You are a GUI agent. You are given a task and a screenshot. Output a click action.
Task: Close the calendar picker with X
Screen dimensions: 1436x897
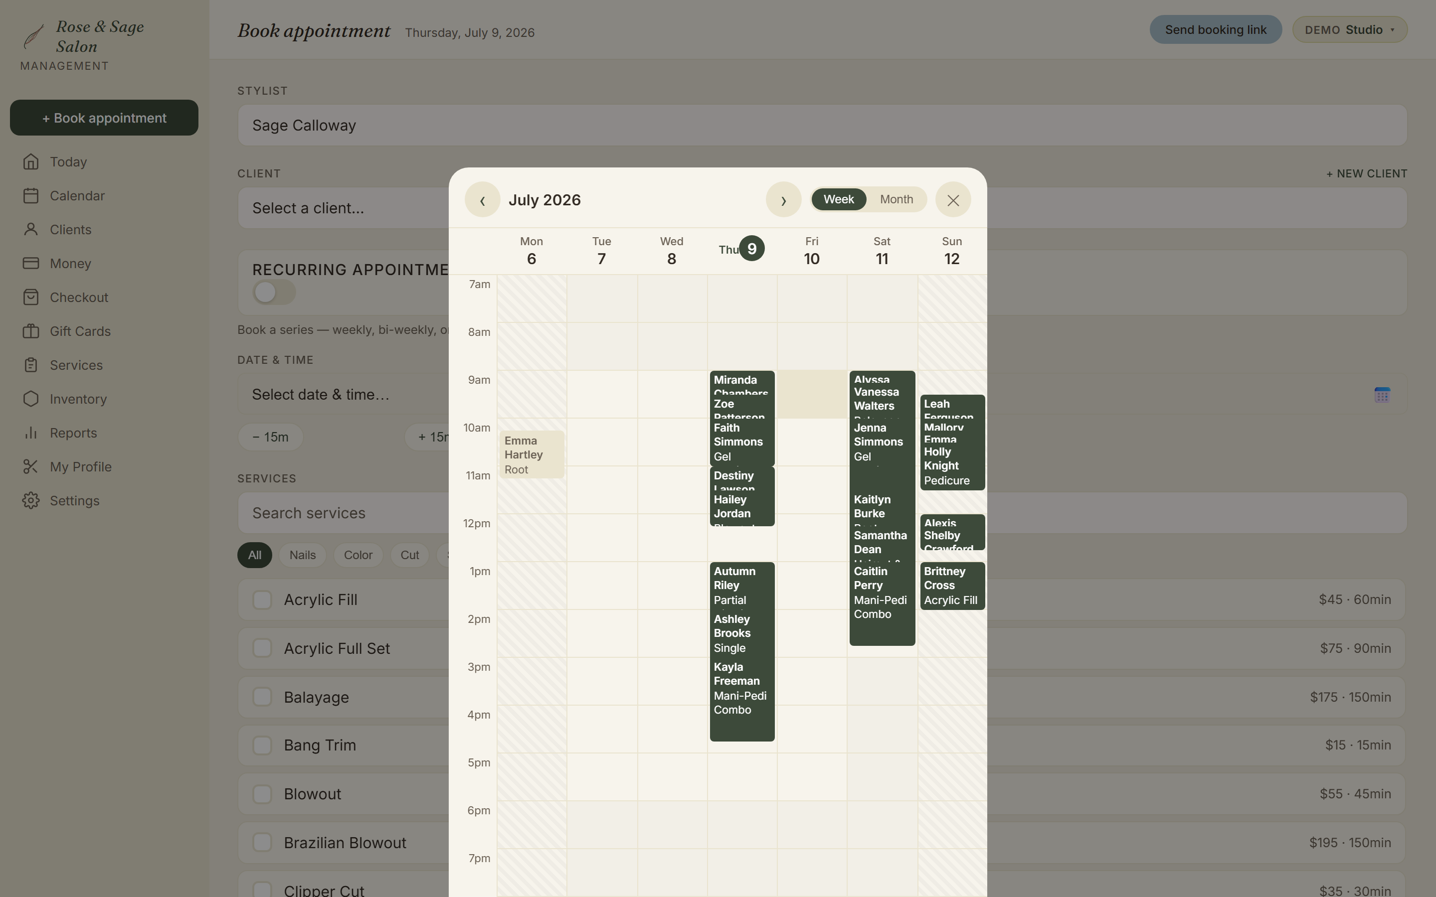[x=953, y=199]
